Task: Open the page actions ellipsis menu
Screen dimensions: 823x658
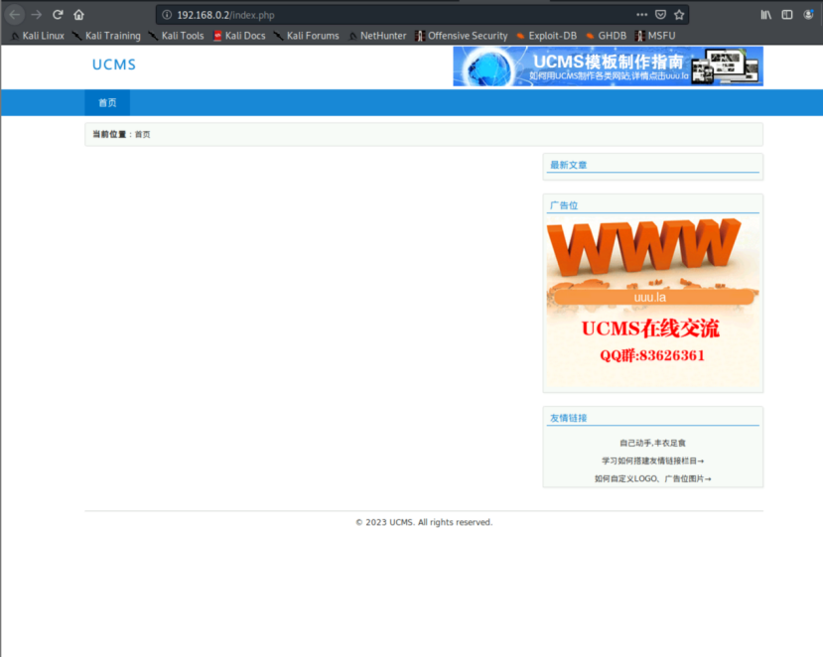Action: pyautogui.click(x=642, y=15)
